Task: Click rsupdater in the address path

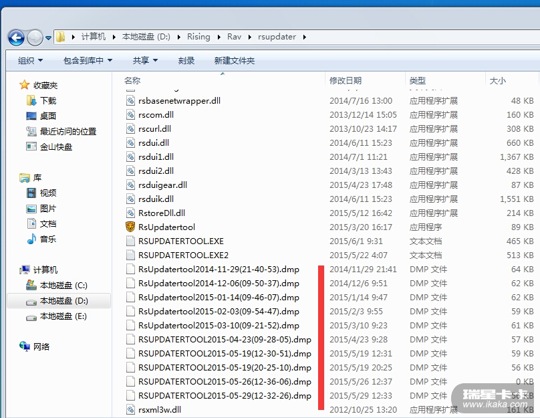Action: click(x=277, y=37)
